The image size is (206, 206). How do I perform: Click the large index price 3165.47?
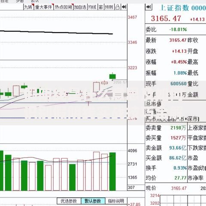pyautogui.click(x=166, y=18)
